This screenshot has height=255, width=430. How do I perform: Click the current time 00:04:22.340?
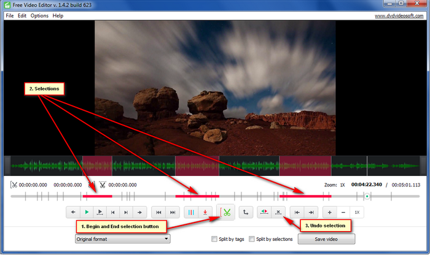[x=367, y=185]
